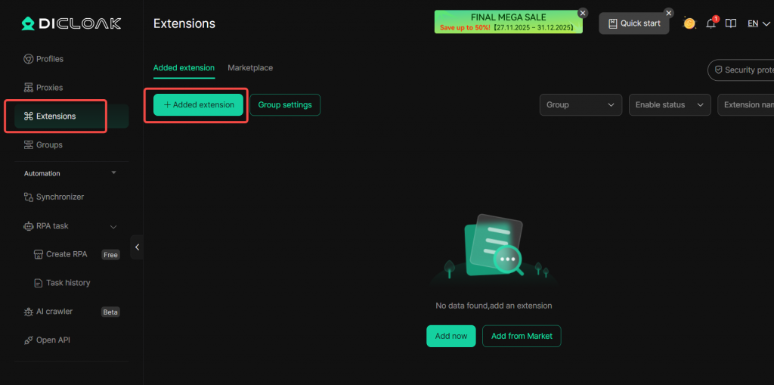Open the Group filter dropdown
Image resolution: width=774 pixels, height=385 pixels.
pyautogui.click(x=580, y=105)
